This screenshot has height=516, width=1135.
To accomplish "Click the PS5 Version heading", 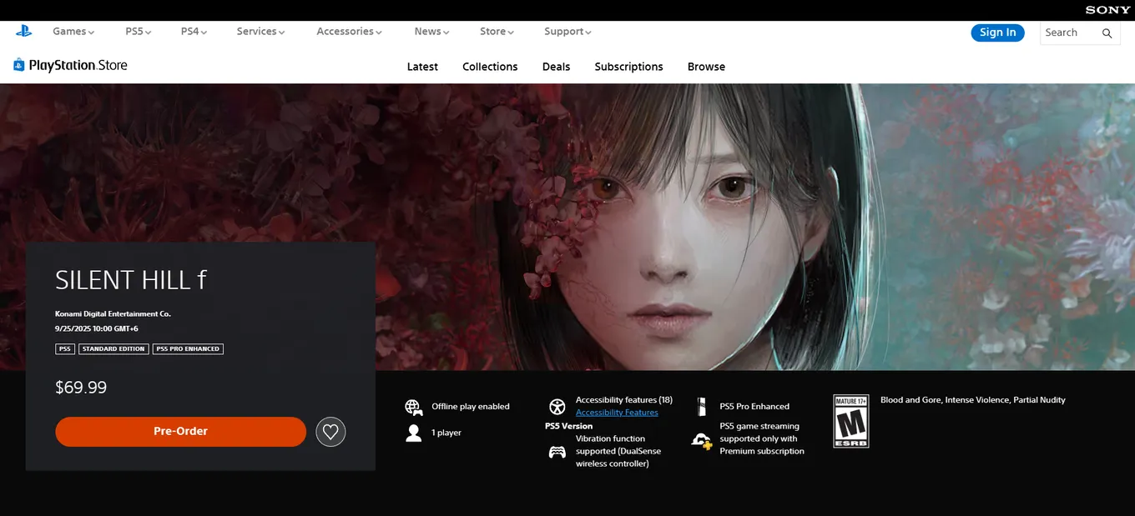I will coord(568,426).
